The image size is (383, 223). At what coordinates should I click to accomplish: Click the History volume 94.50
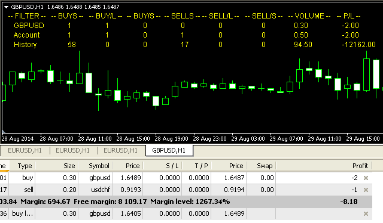pyautogui.click(x=303, y=45)
